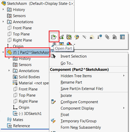The image size is (130, 132).
Task: Select Rename Part menu entry
Action: click(x=71, y=82)
